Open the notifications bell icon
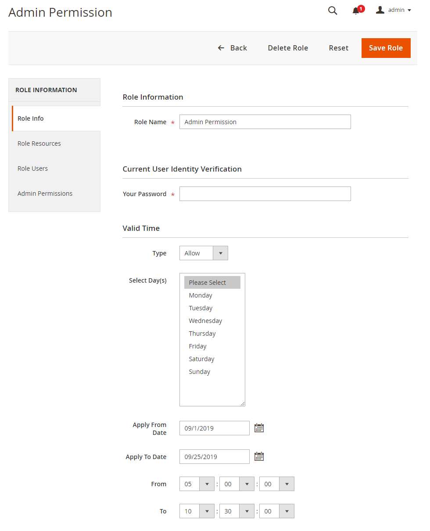 pyautogui.click(x=356, y=11)
